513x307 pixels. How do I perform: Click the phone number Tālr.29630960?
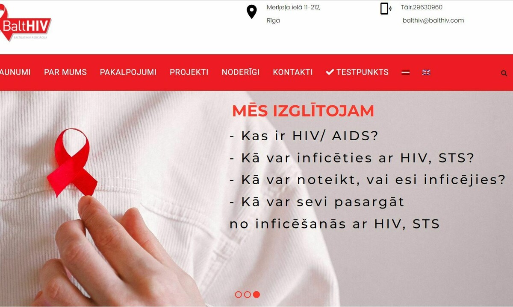click(422, 7)
